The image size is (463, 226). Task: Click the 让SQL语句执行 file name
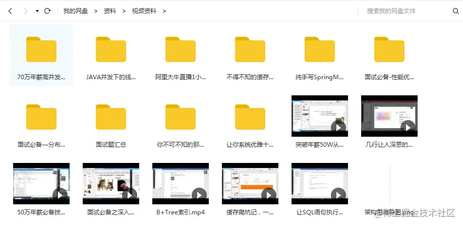point(320,212)
